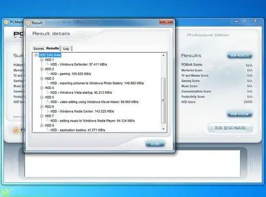Maximize the PCMark window
Image resolution: width=266 pixels, height=197 pixels.
click(245, 21)
